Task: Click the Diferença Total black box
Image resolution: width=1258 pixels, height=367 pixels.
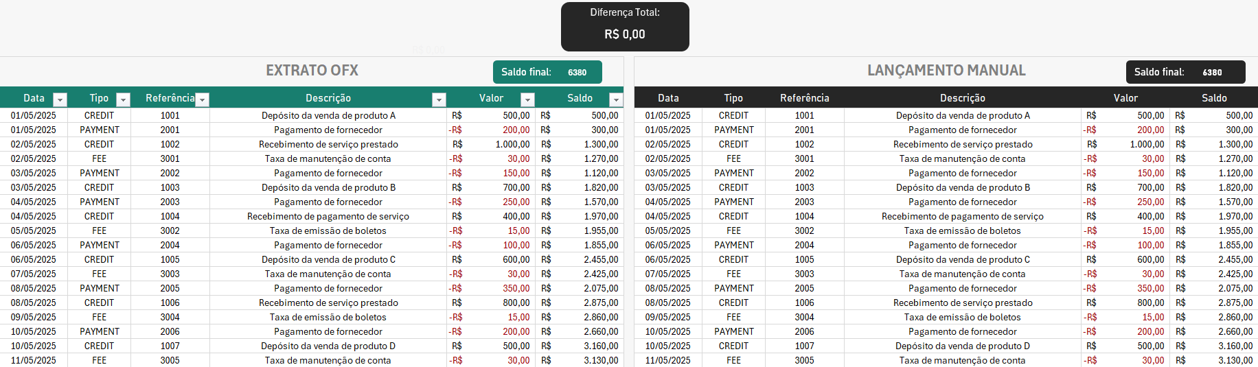Action: point(625,27)
